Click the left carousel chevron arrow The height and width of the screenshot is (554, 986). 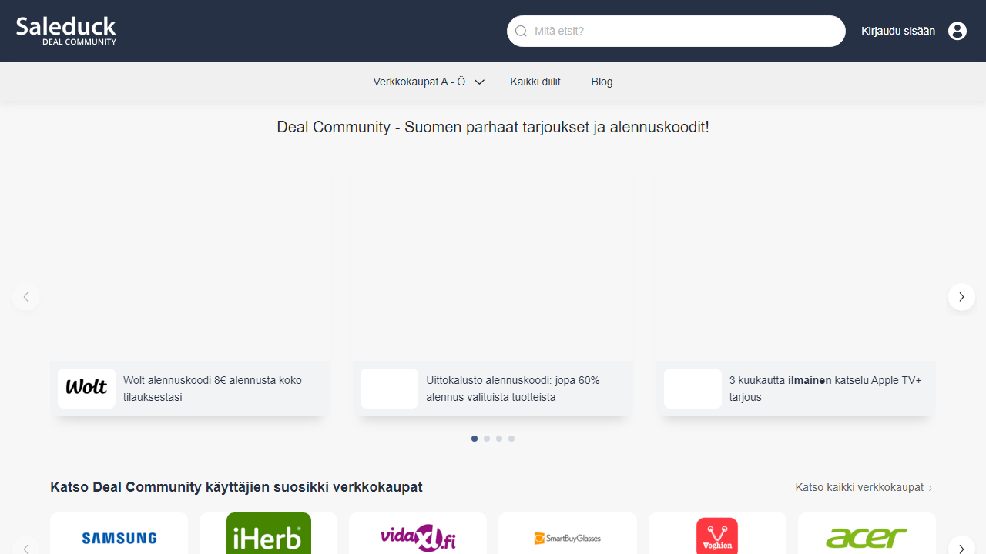25,296
